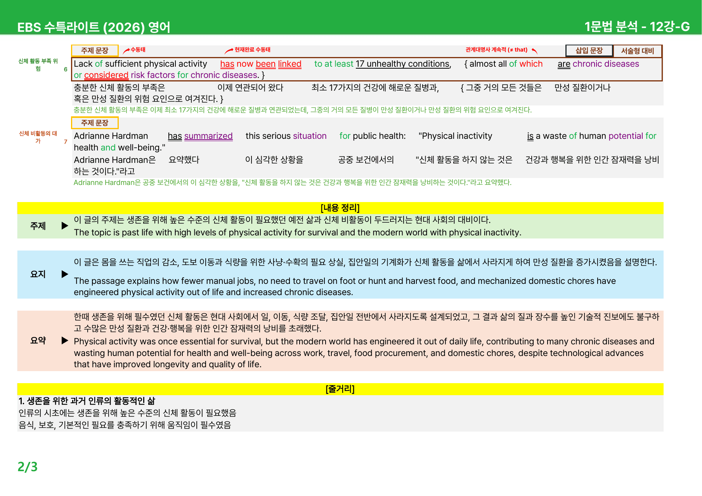Click the side label 신체 활동 부족 위험
Screen dimensions: 702x496
click(x=38, y=65)
